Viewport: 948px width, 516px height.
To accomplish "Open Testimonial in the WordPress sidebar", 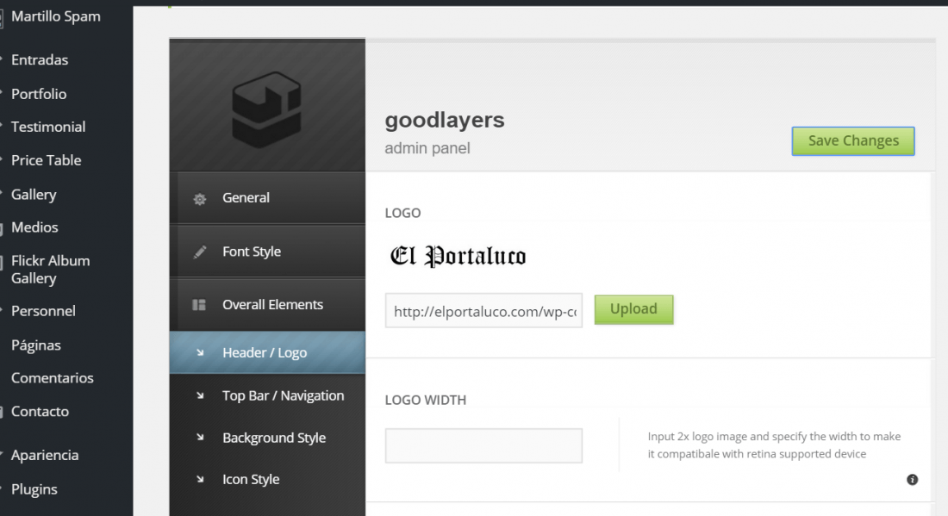I will coord(48,127).
